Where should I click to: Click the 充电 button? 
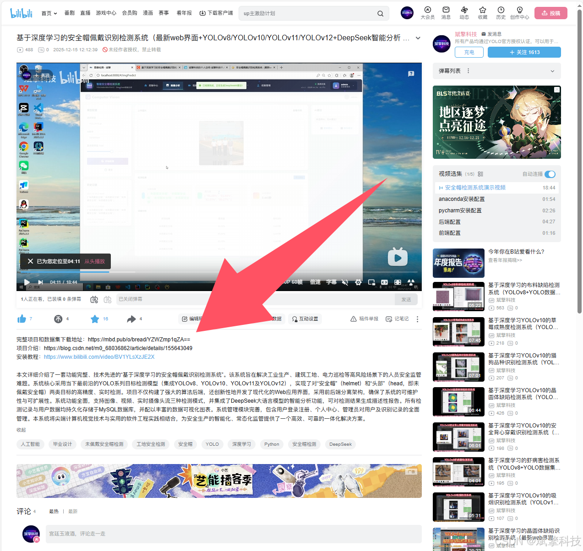point(469,52)
